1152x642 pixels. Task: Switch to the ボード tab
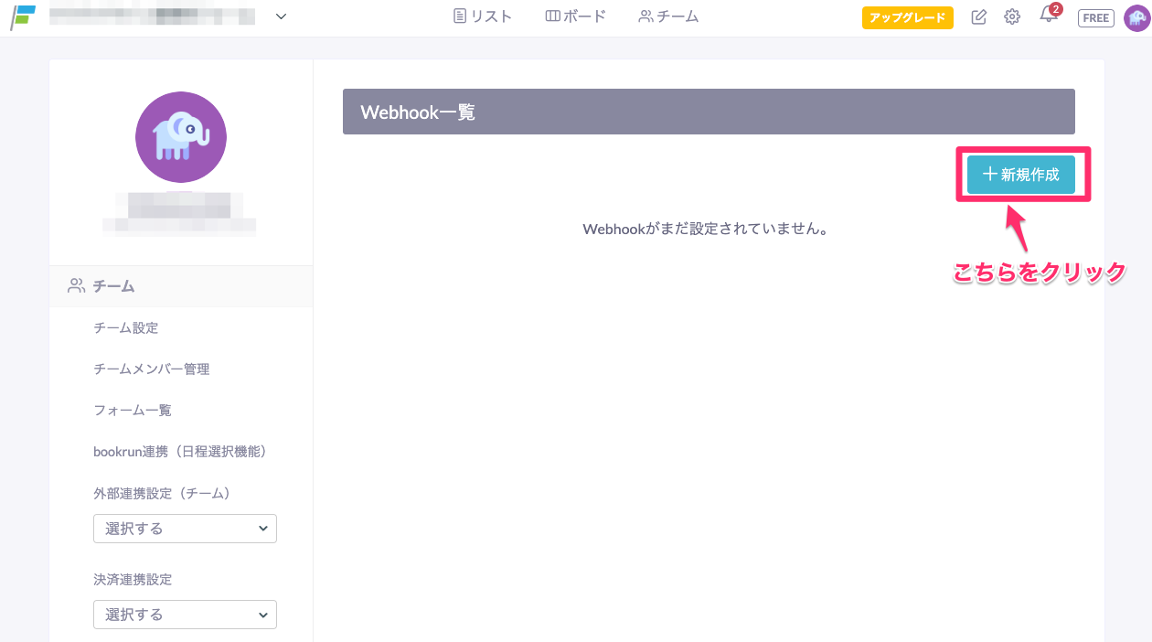[575, 16]
